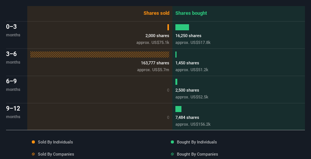Click the 2,000 shares value

point(157,36)
